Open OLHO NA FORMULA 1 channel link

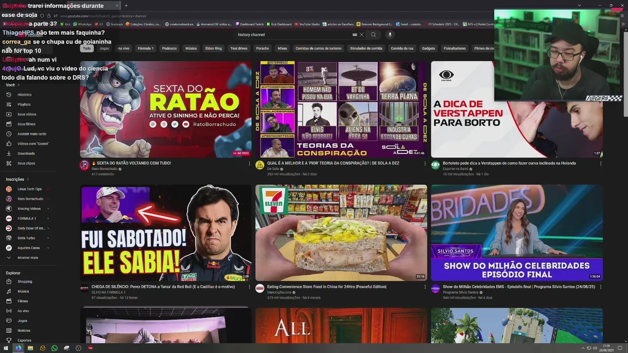108,292
